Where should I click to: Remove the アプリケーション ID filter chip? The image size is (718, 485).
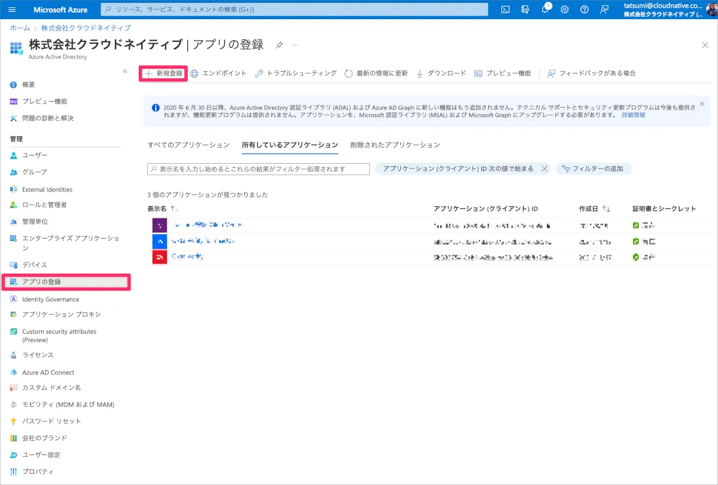[544, 169]
